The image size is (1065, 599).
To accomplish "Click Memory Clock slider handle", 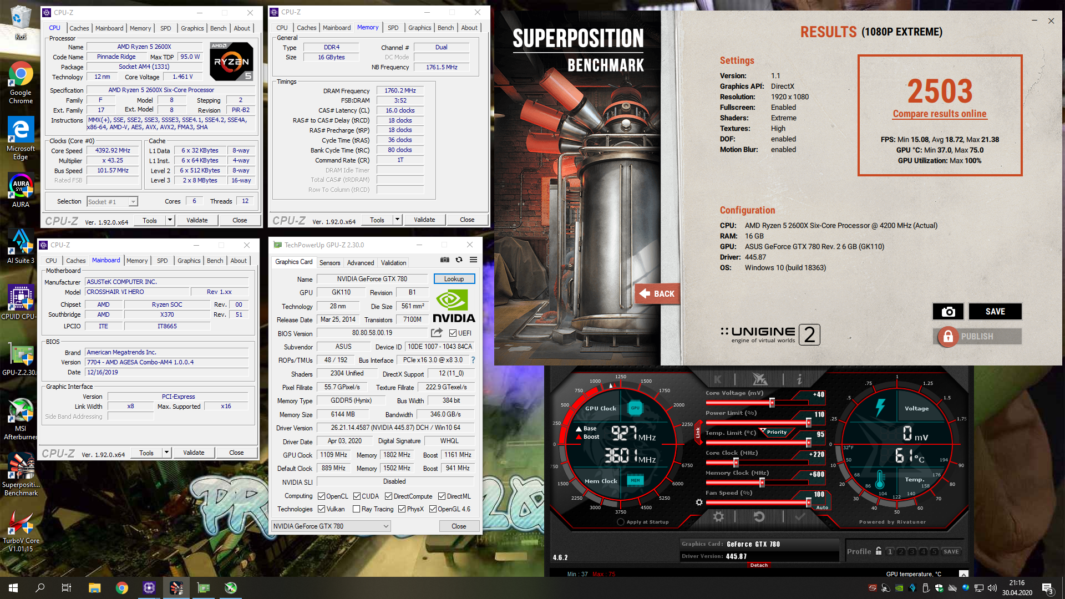I will 762,483.
